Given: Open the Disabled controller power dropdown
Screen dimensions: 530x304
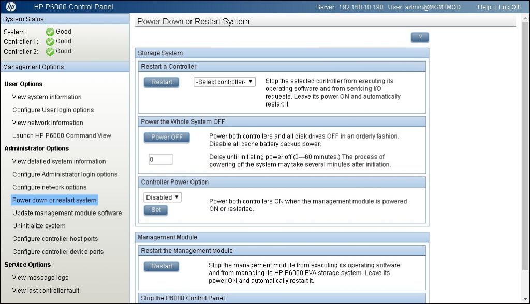Looking at the screenshot, I should [x=163, y=197].
